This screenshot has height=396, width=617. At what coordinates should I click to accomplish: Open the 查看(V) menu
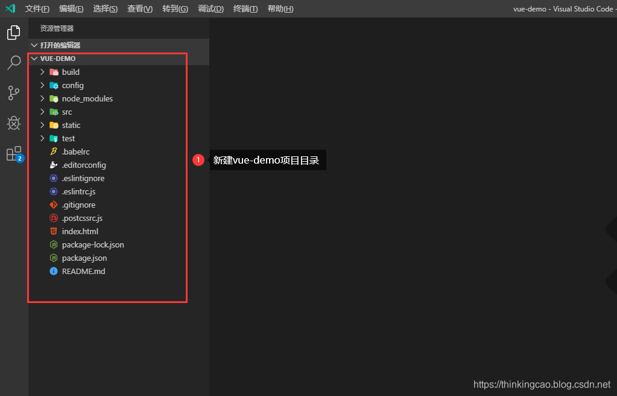click(x=140, y=8)
